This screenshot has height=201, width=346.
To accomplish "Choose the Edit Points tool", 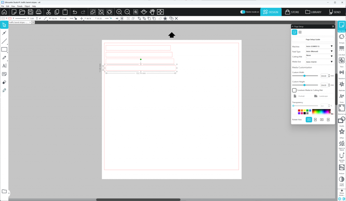I will click(x=4, y=33).
